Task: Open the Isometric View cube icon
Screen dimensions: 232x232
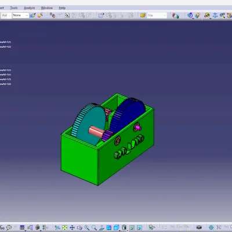Action: [x=116, y=227]
